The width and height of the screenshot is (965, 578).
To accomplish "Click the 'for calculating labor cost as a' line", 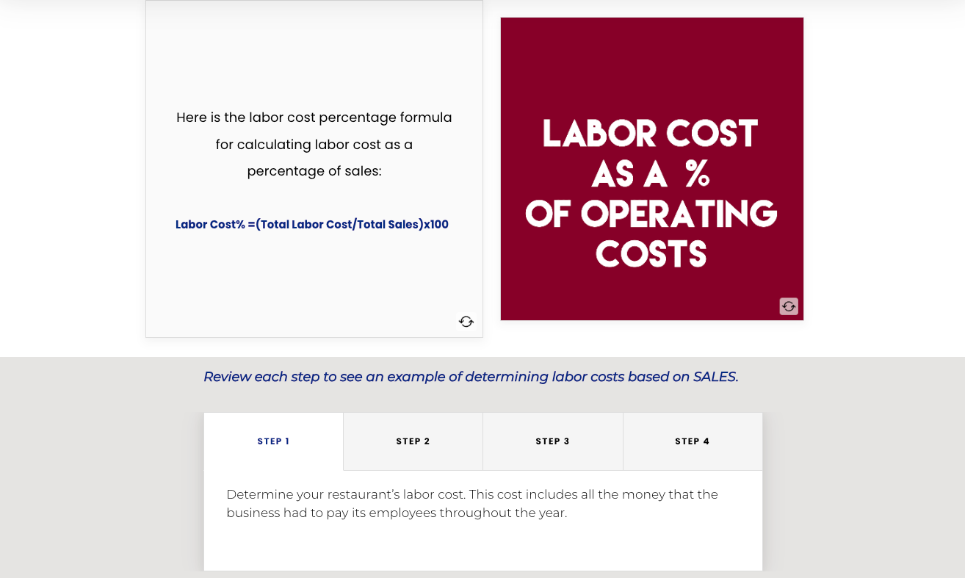I will point(314,145).
